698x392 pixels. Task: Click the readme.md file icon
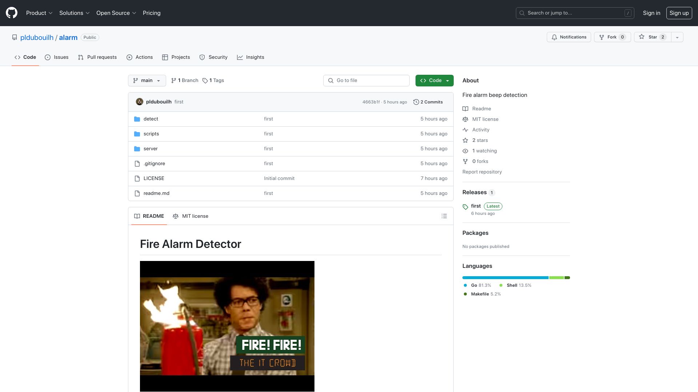click(x=137, y=193)
